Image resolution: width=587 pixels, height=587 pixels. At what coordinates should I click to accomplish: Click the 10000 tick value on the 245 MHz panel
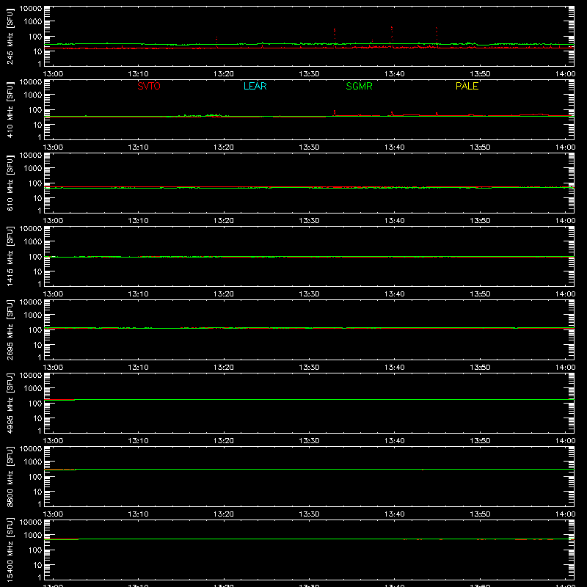(31, 8)
